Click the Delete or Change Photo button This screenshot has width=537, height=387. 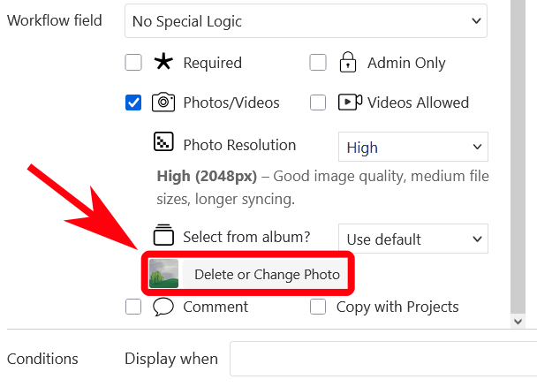tap(267, 274)
